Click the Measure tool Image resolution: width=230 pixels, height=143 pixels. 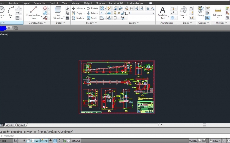pyautogui.click(x=218, y=12)
